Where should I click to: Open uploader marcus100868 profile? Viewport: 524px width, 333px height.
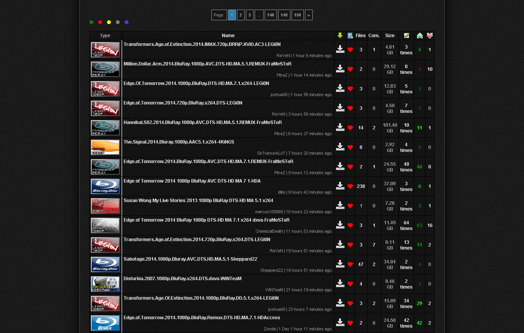pos(269,212)
